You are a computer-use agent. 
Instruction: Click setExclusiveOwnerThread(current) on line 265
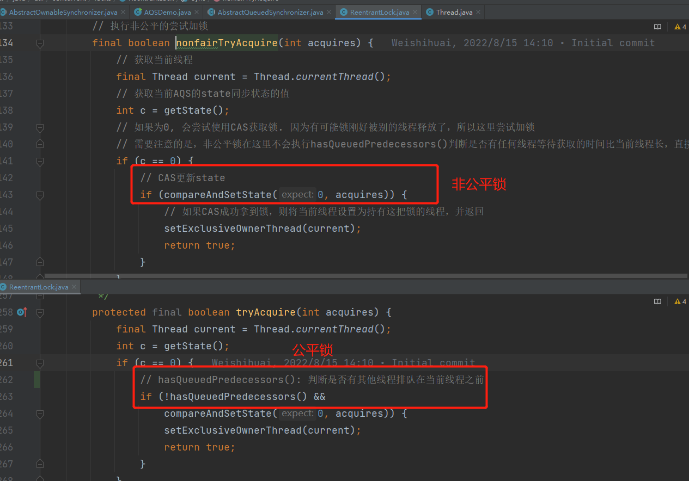tap(260, 430)
